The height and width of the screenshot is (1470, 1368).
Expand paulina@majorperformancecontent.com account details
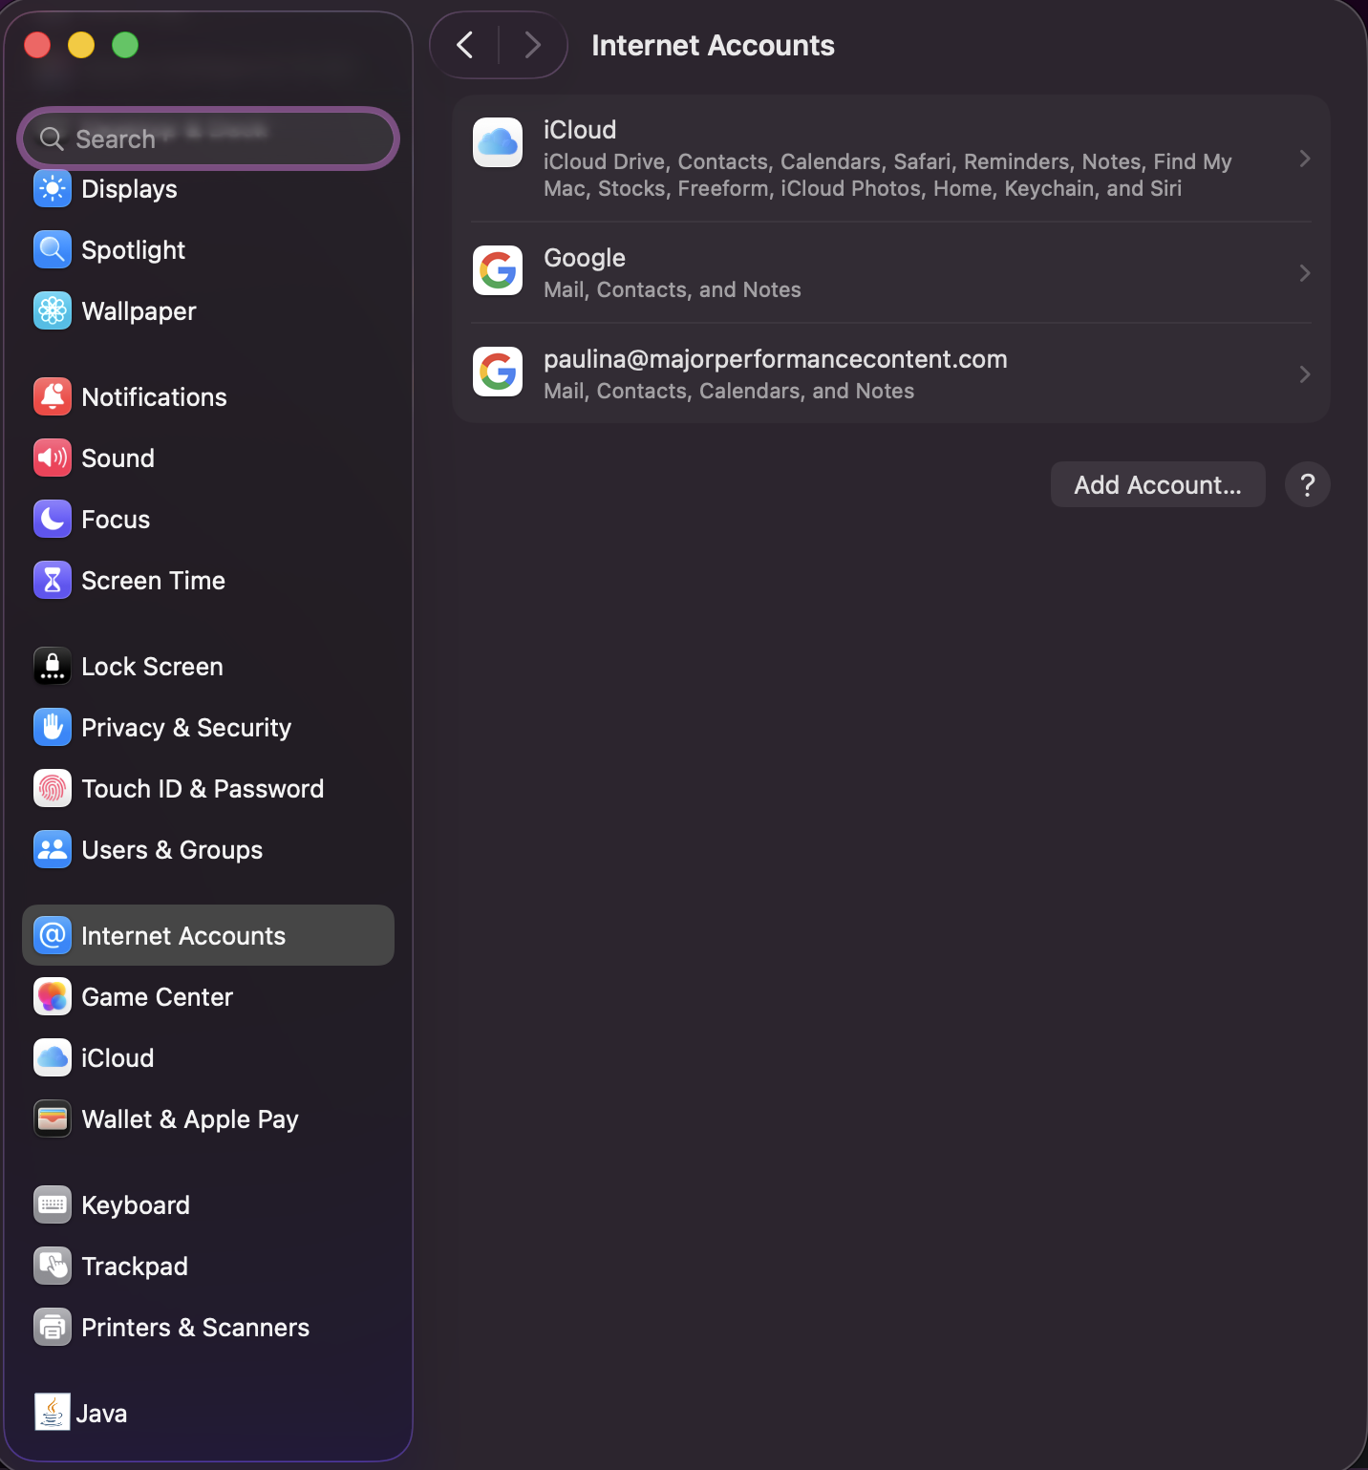pos(1305,373)
